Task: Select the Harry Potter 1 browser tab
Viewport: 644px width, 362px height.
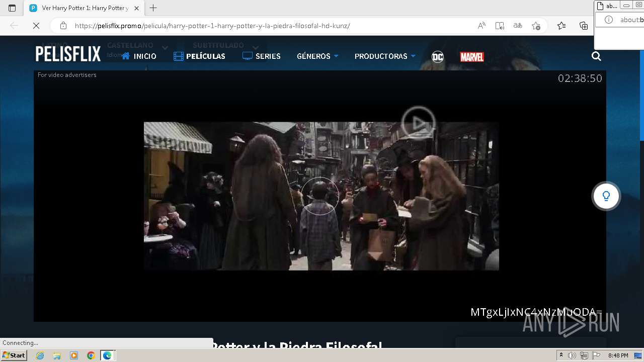Action: pyautogui.click(x=84, y=8)
